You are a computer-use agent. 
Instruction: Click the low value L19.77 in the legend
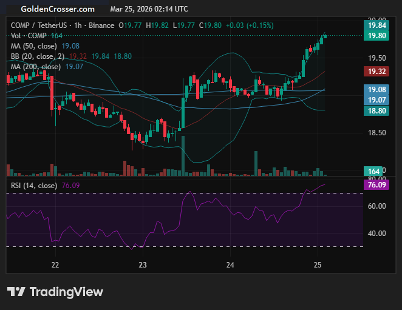coord(184,25)
